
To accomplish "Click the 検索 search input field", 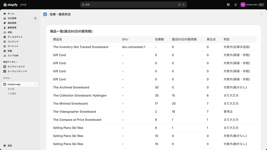I will click(133, 5).
